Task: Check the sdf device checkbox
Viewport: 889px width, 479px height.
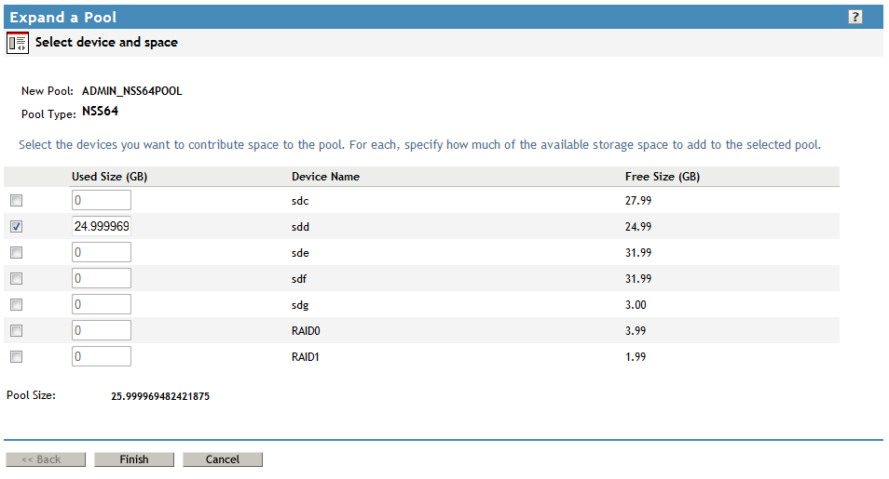Action: (x=17, y=279)
